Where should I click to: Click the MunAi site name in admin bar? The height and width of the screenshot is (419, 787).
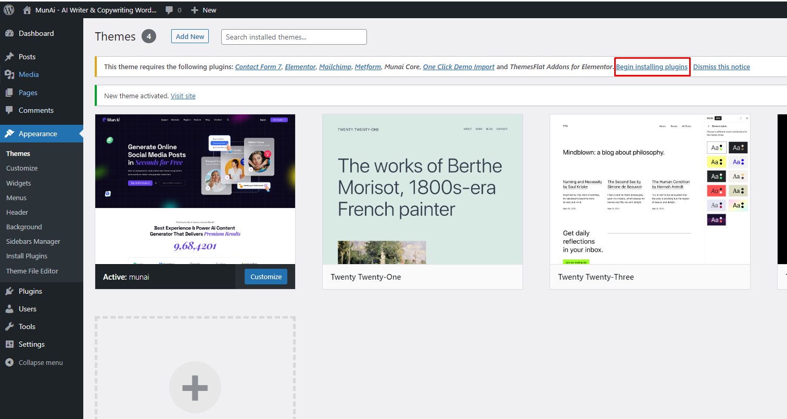point(96,10)
